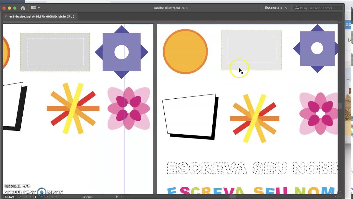This screenshot has width=353, height=199.
Task: Close the ex1-basico.jpg document tab
Action: 6,17
